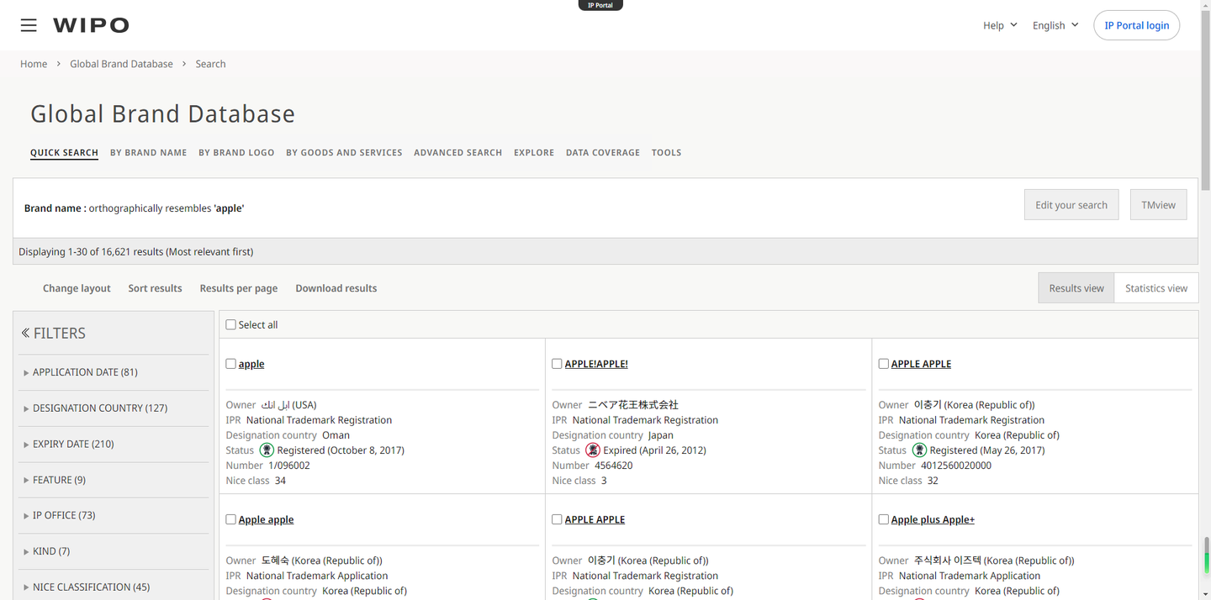Click the registered status icon for number 4012560020000

click(x=919, y=450)
